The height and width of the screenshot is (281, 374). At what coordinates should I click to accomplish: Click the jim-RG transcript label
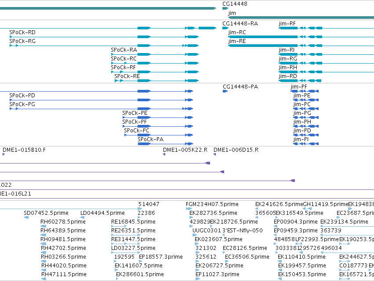point(288,59)
